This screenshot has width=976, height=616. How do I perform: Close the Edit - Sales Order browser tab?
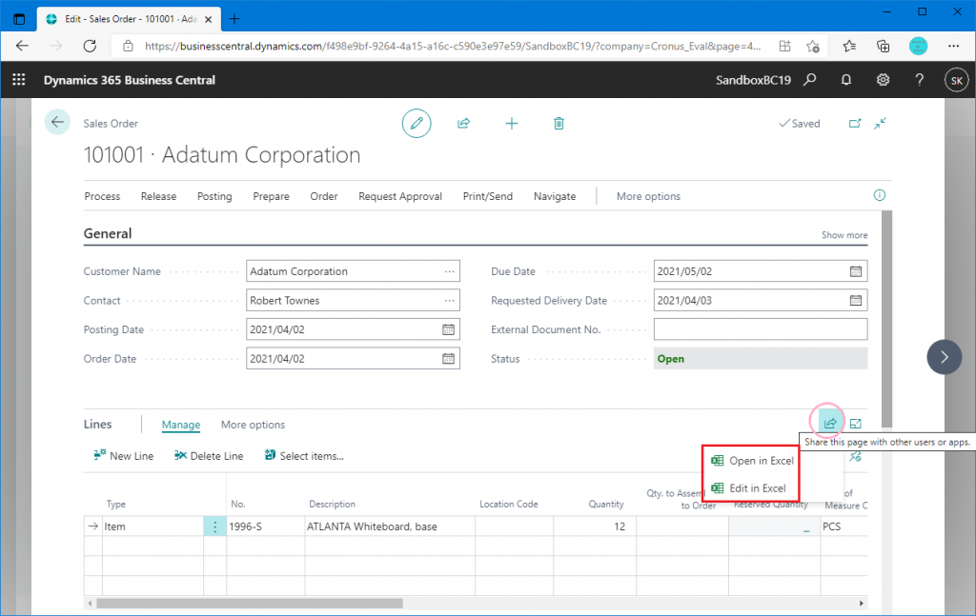208,19
